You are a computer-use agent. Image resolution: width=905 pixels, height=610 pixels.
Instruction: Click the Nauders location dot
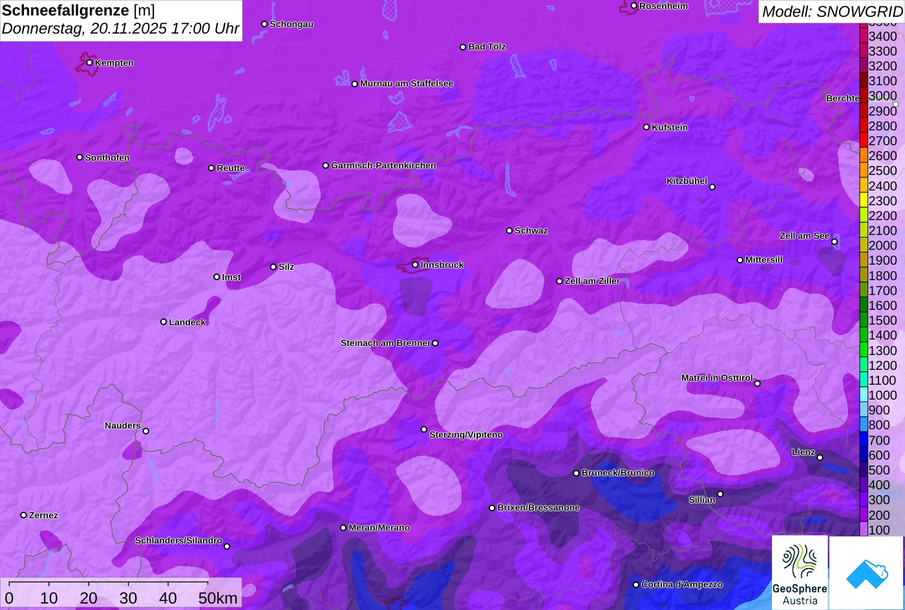point(145,431)
